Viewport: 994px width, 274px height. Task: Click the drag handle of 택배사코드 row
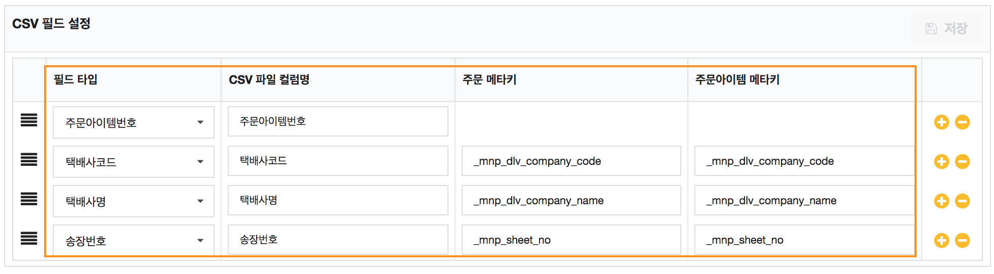coord(29,160)
